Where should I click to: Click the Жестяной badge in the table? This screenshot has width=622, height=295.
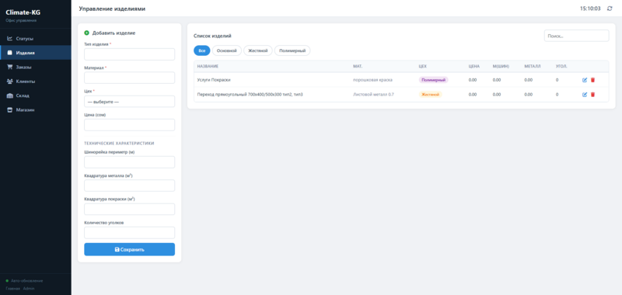431,95
